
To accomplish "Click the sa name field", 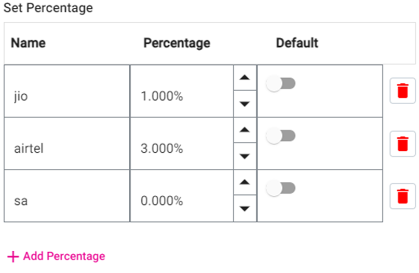I will [x=66, y=201].
